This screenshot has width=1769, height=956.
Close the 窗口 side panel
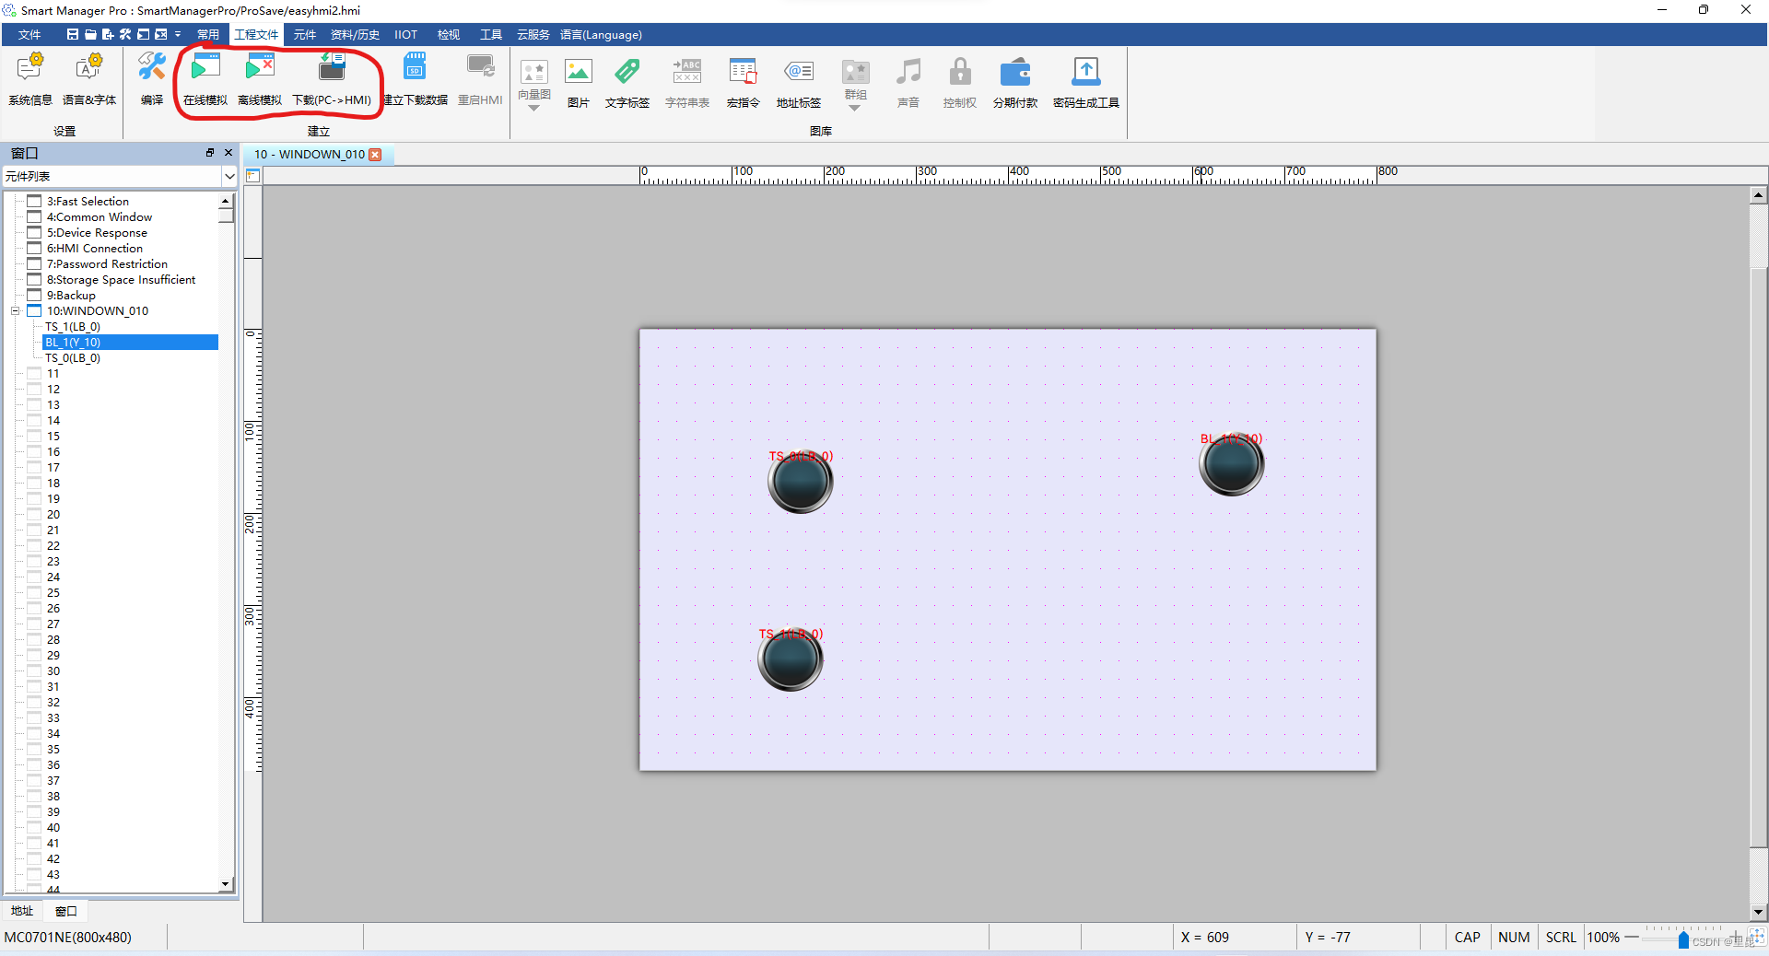(x=228, y=153)
